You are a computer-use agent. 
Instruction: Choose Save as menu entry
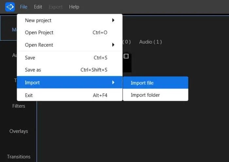pos(33,70)
